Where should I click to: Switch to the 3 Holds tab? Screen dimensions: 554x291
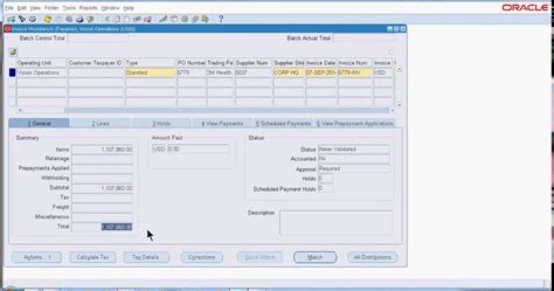pyautogui.click(x=162, y=123)
